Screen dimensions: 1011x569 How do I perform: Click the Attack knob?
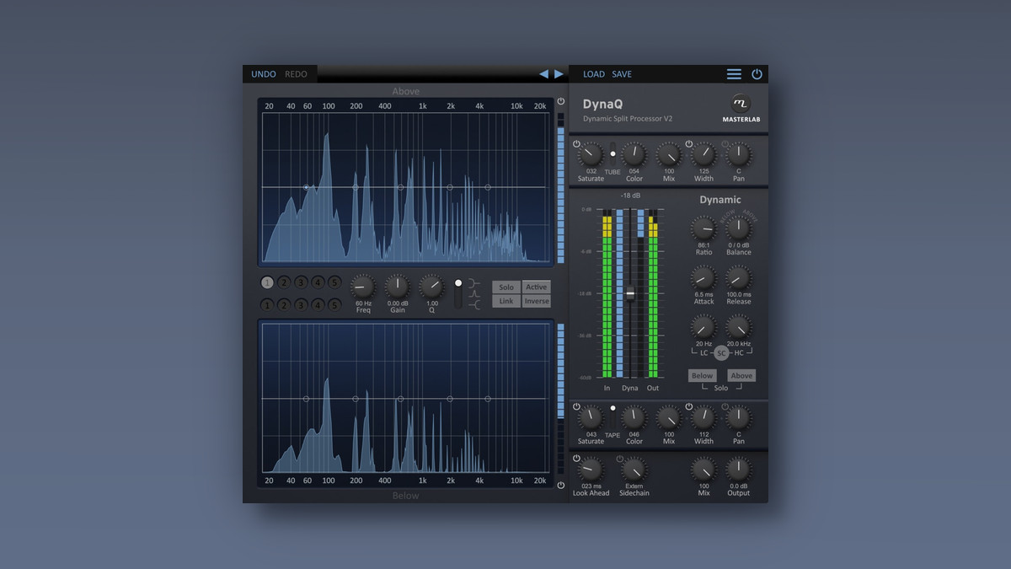tap(703, 277)
